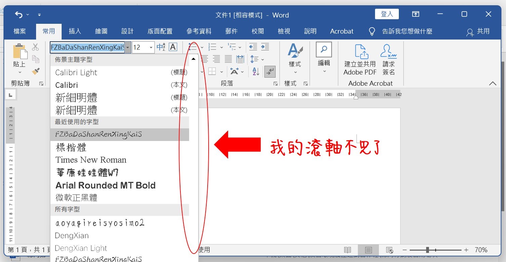This screenshot has height=262, width=506.
Task: Open the 參考資料 References tab
Action: 199,31
